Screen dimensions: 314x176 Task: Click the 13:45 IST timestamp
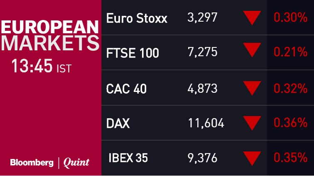(x=42, y=67)
